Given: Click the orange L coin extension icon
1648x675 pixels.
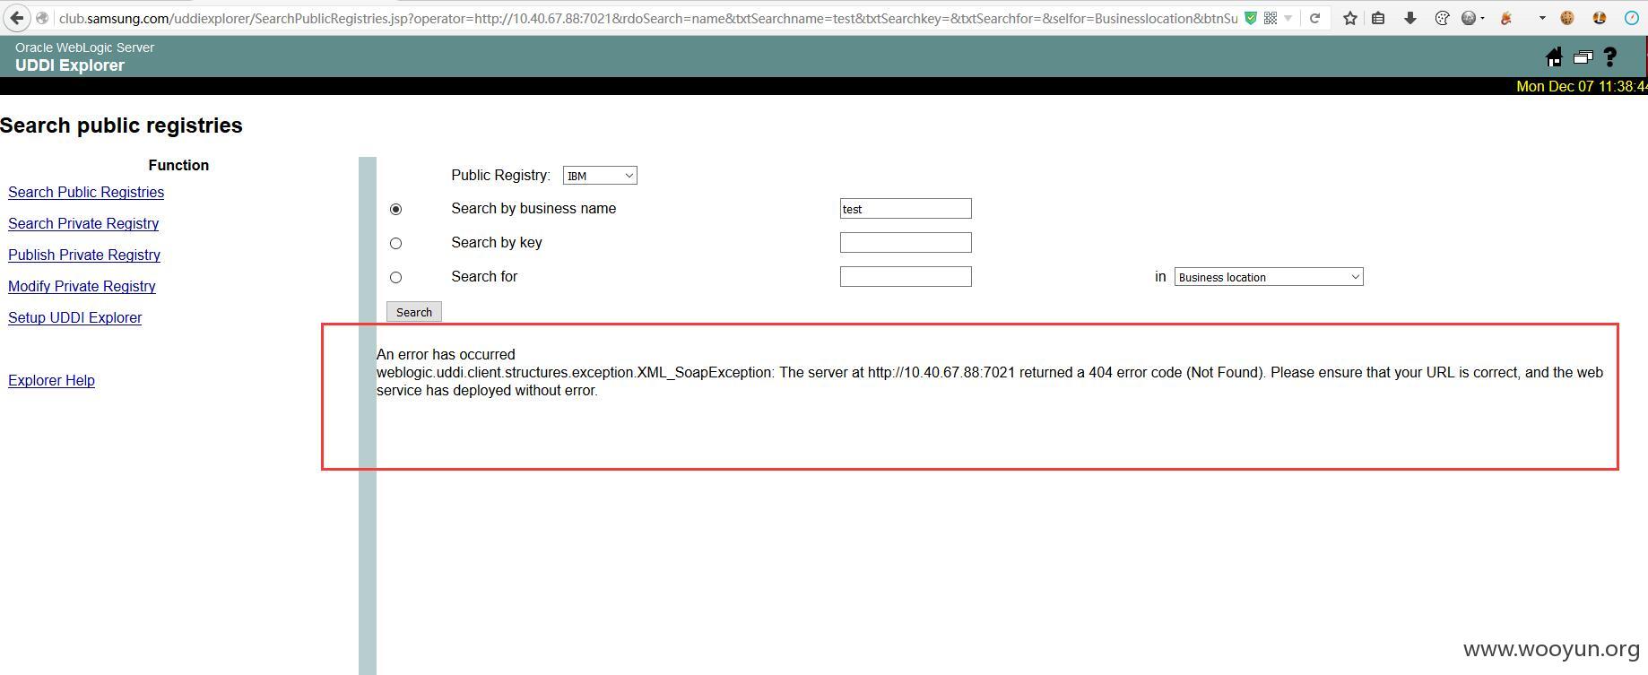Looking at the screenshot, I should pyautogui.click(x=1600, y=18).
